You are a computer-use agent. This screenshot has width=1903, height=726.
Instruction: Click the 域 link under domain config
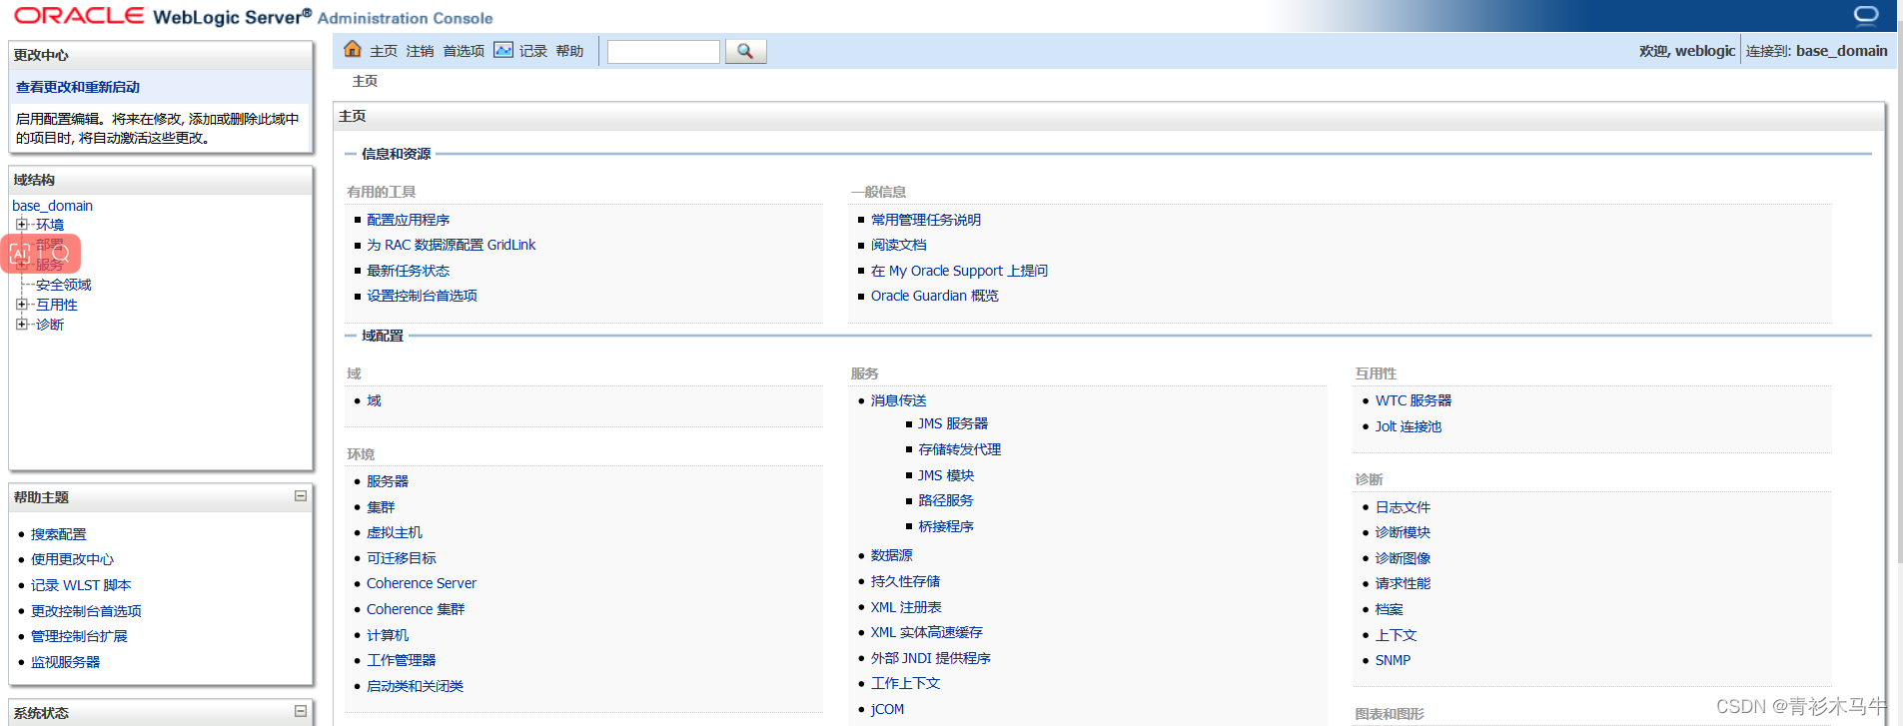point(374,400)
